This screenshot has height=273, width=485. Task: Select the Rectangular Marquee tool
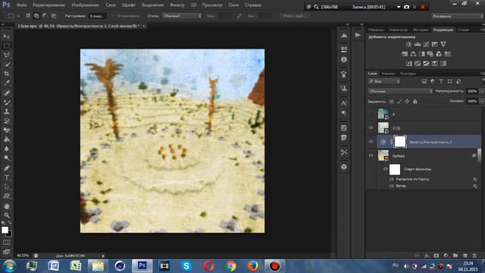[7, 45]
